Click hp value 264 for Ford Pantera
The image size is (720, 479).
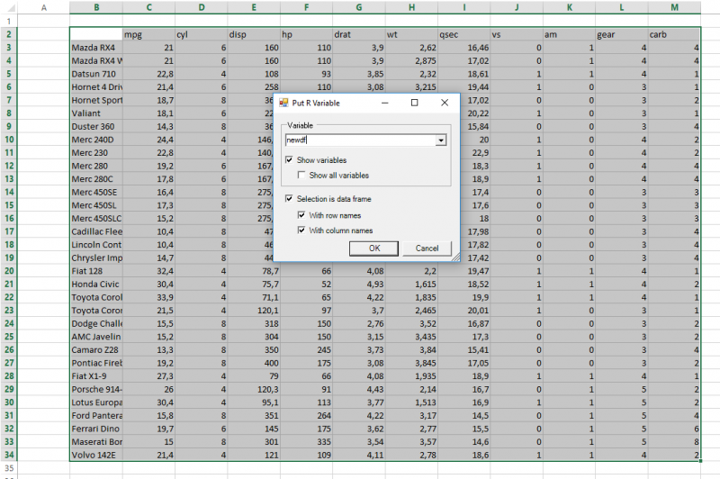point(306,416)
